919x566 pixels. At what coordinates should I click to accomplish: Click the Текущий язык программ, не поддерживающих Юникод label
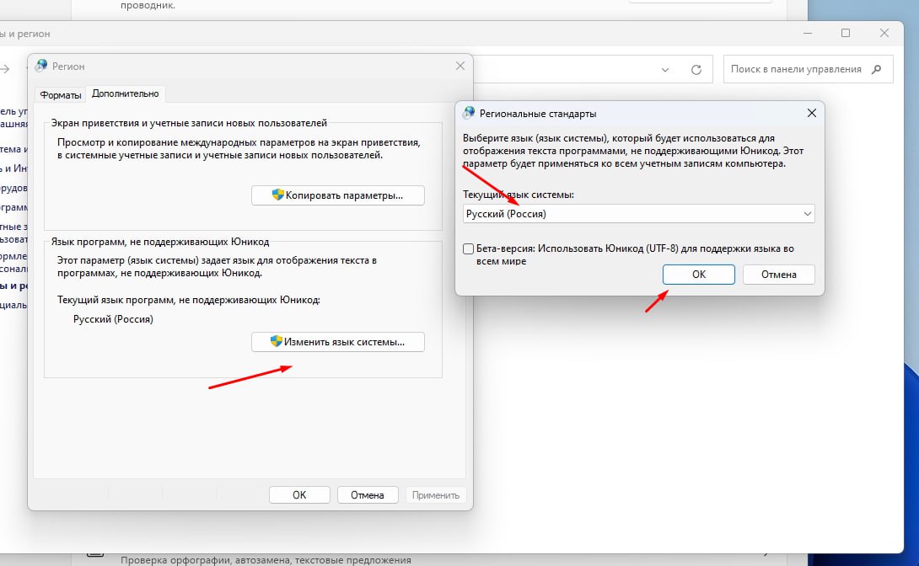pos(189,300)
